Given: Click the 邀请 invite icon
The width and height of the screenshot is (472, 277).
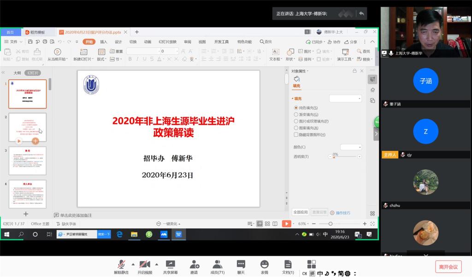Looking at the screenshot, I should tap(194, 264).
